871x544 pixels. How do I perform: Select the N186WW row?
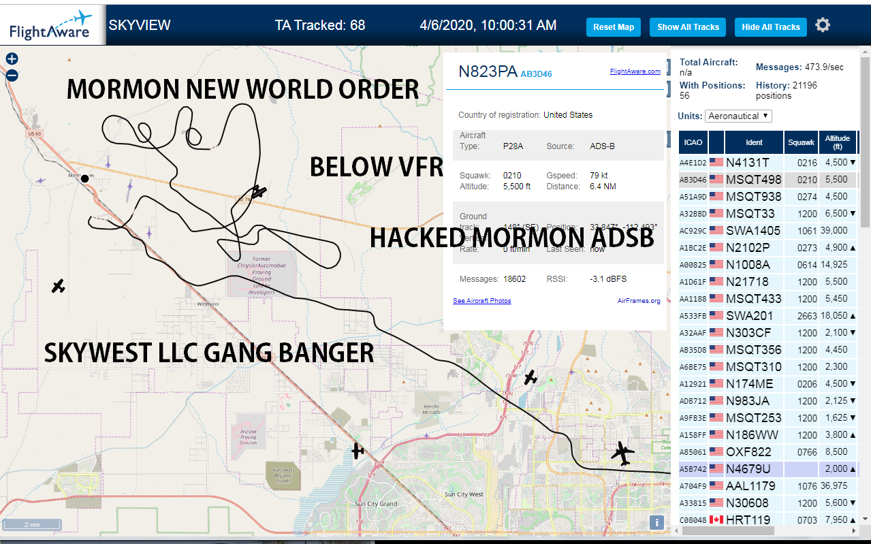768,435
